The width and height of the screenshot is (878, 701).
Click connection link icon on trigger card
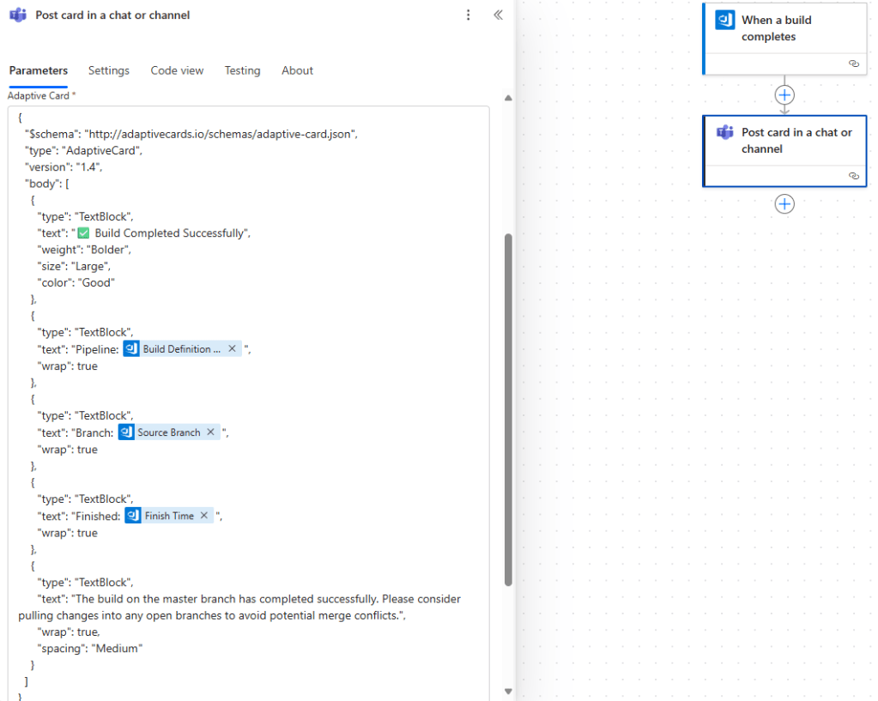tap(853, 63)
